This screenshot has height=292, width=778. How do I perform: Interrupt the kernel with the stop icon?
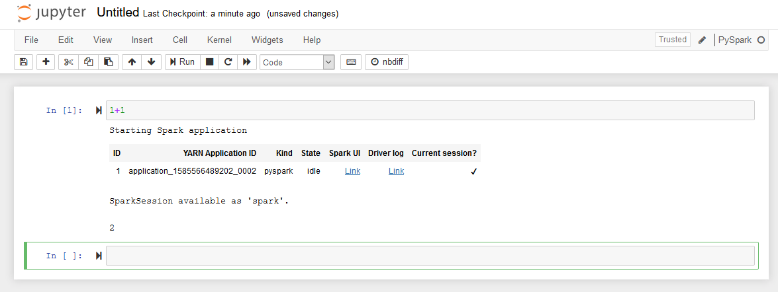click(x=209, y=62)
